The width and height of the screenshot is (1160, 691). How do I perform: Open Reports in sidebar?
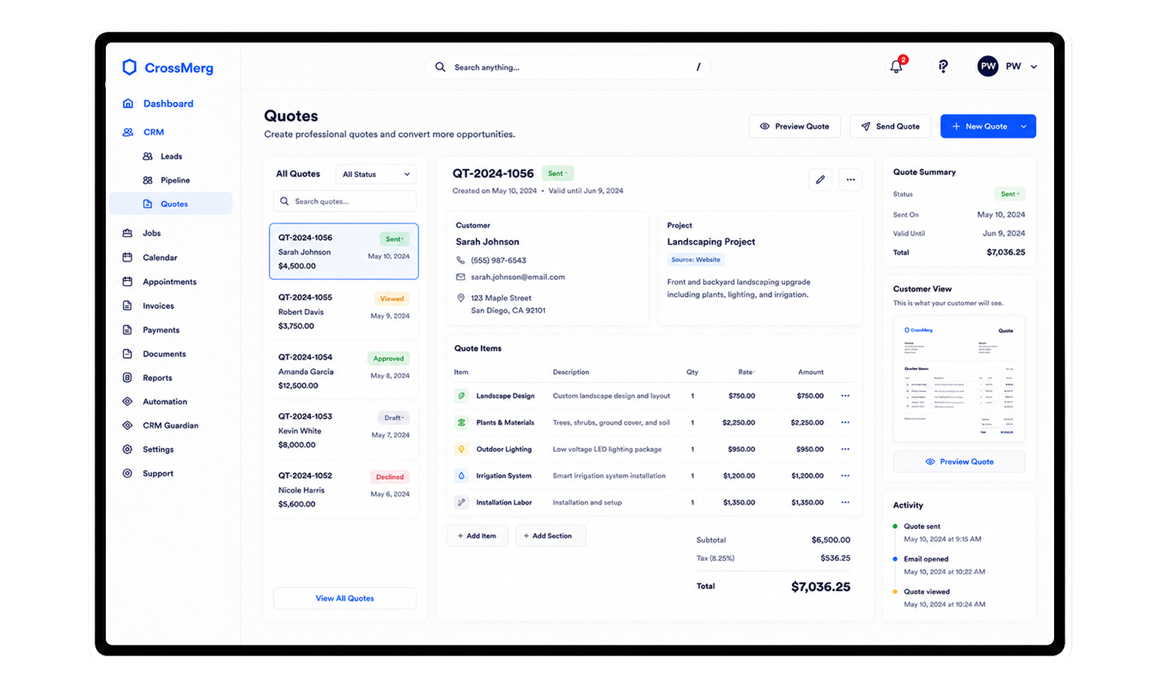[x=157, y=378]
